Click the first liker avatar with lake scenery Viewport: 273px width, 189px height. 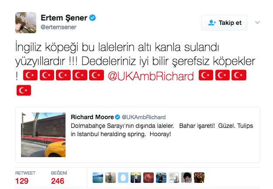tap(98, 178)
